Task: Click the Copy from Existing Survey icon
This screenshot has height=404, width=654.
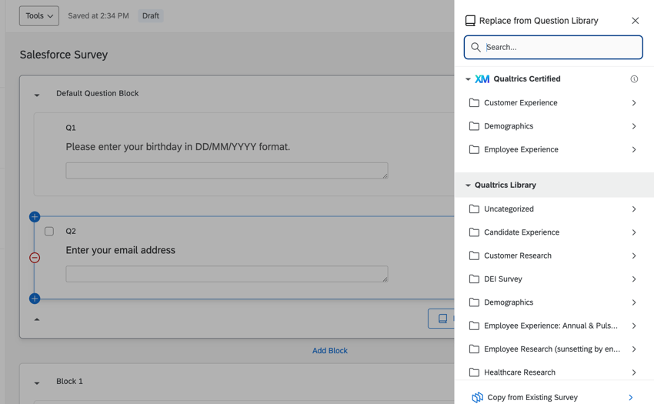Action: (x=477, y=397)
